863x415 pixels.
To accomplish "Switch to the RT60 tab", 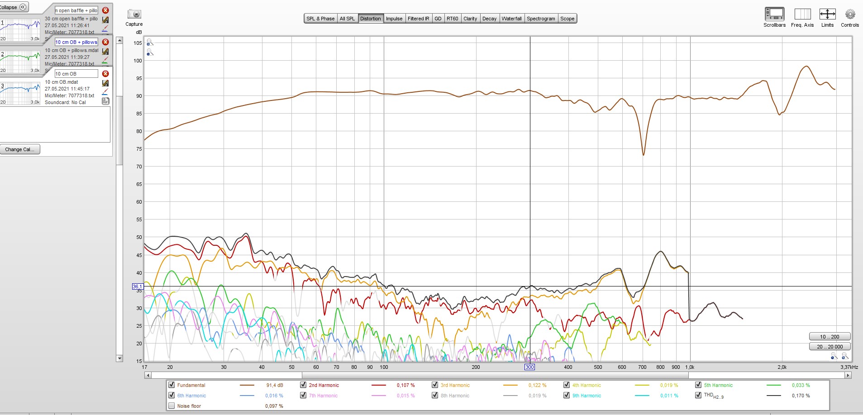I will click(x=453, y=19).
